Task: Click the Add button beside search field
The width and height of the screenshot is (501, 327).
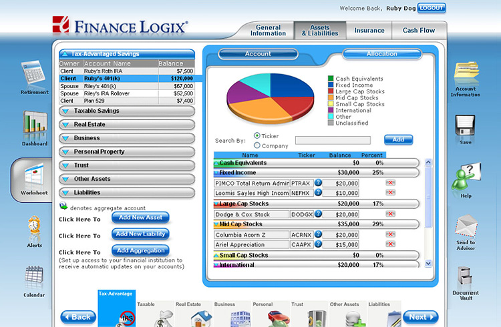Action: (x=398, y=139)
